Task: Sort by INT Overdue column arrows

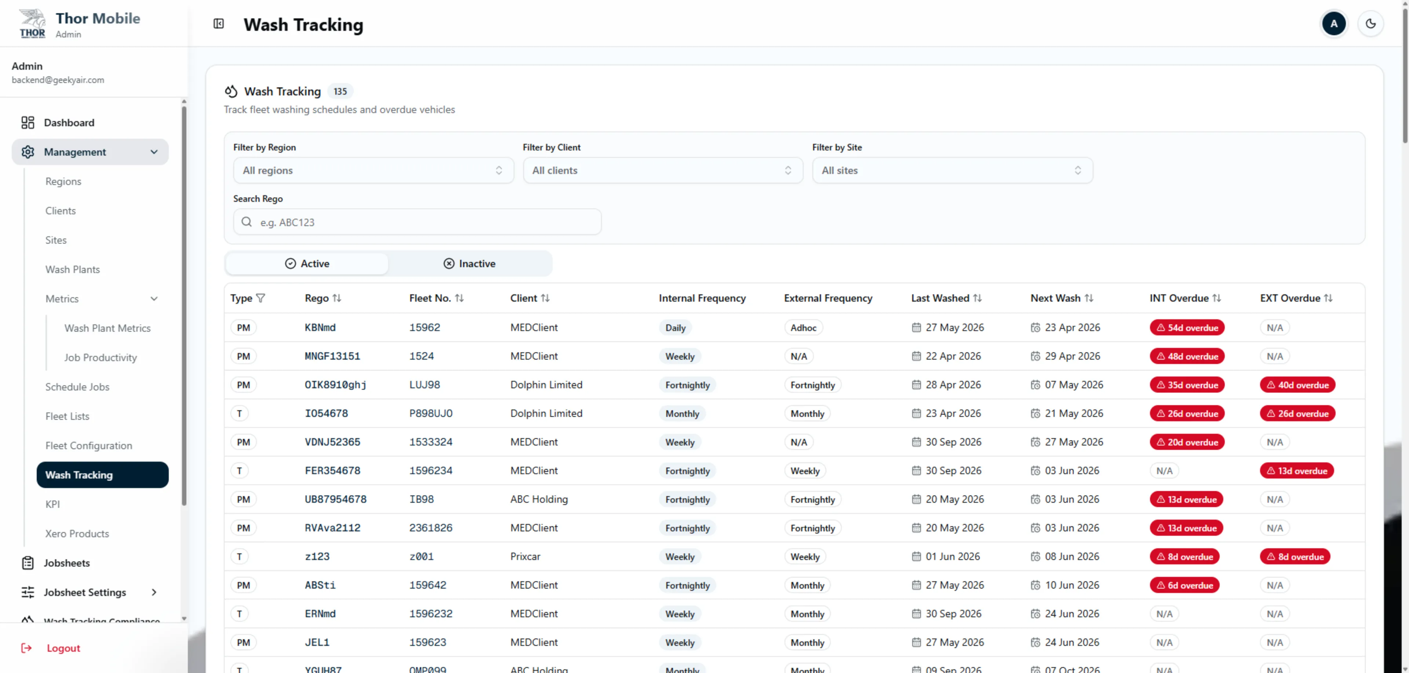Action: coord(1216,298)
